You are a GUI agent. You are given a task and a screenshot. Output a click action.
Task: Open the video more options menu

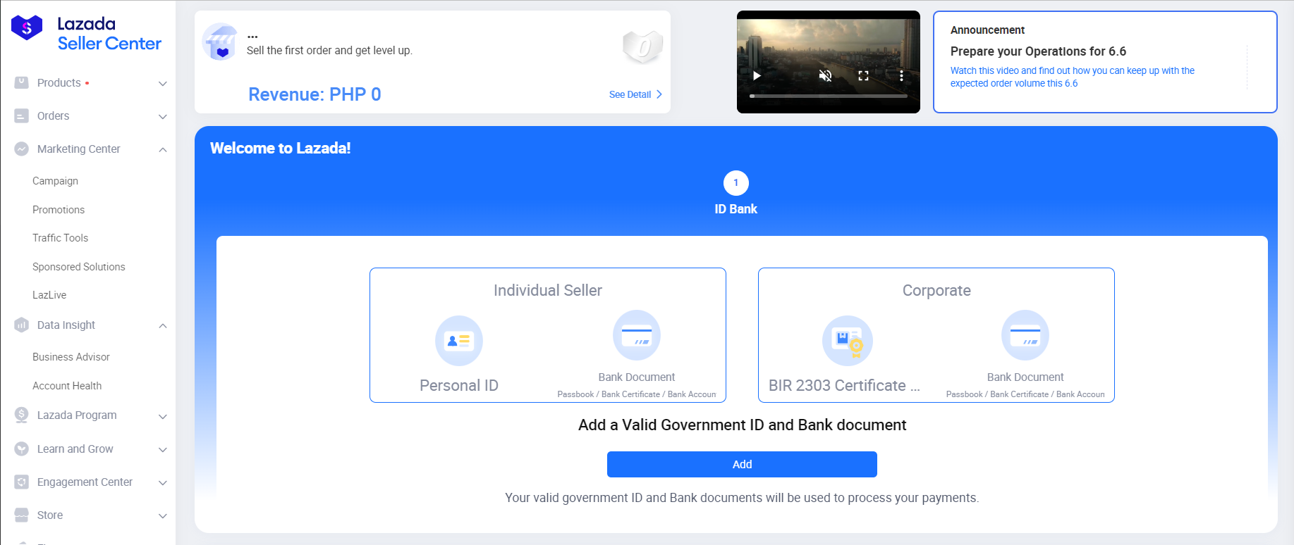(x=901, y=75)
